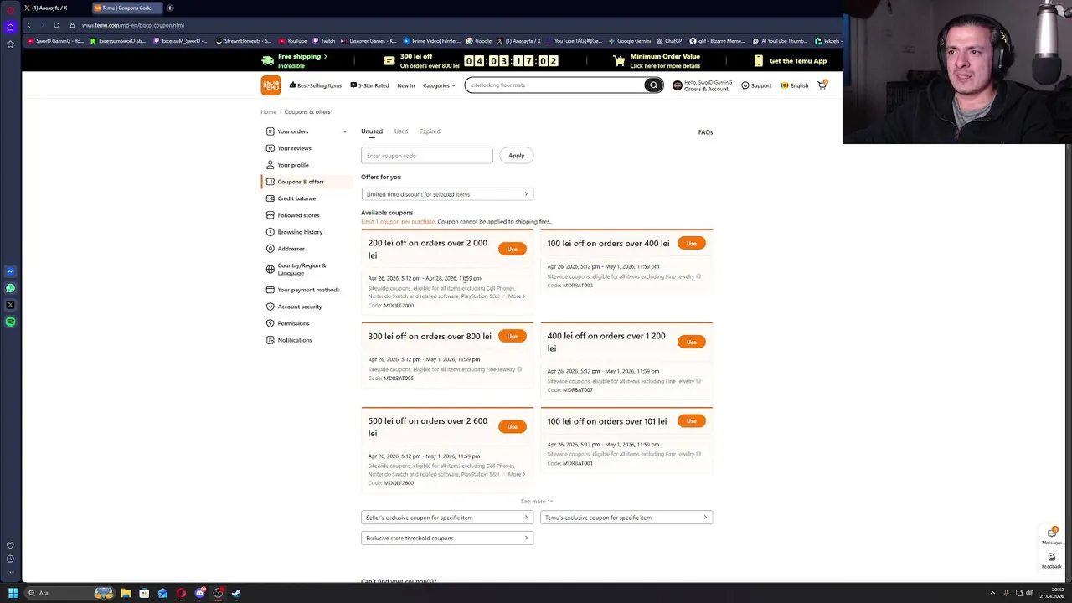Open Steam from the taskbar
The height and width of the screenshot is (603, 1072).
click(236, 593)
